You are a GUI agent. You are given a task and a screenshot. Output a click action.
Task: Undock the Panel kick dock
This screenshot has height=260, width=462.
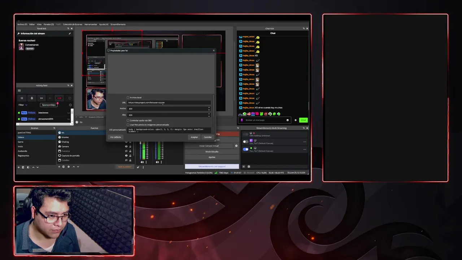68,29
